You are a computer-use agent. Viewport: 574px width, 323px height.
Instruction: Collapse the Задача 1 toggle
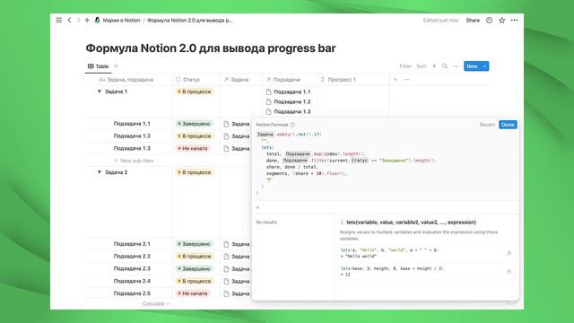click(x=100, y=92)
